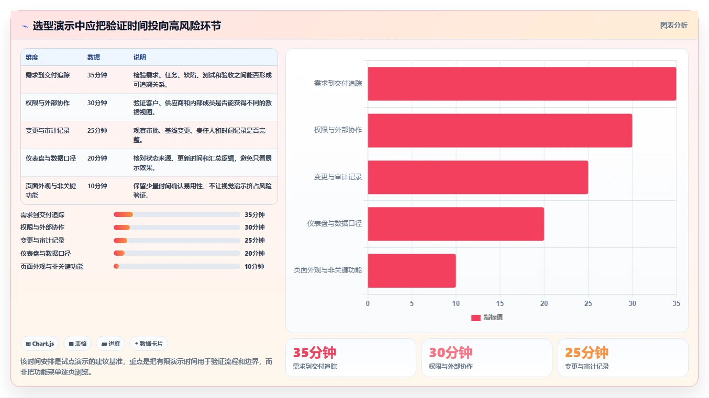Screen dimensions: 709x398
Task: Click the lightning icon beside the slide title
Action: [25, 26]
